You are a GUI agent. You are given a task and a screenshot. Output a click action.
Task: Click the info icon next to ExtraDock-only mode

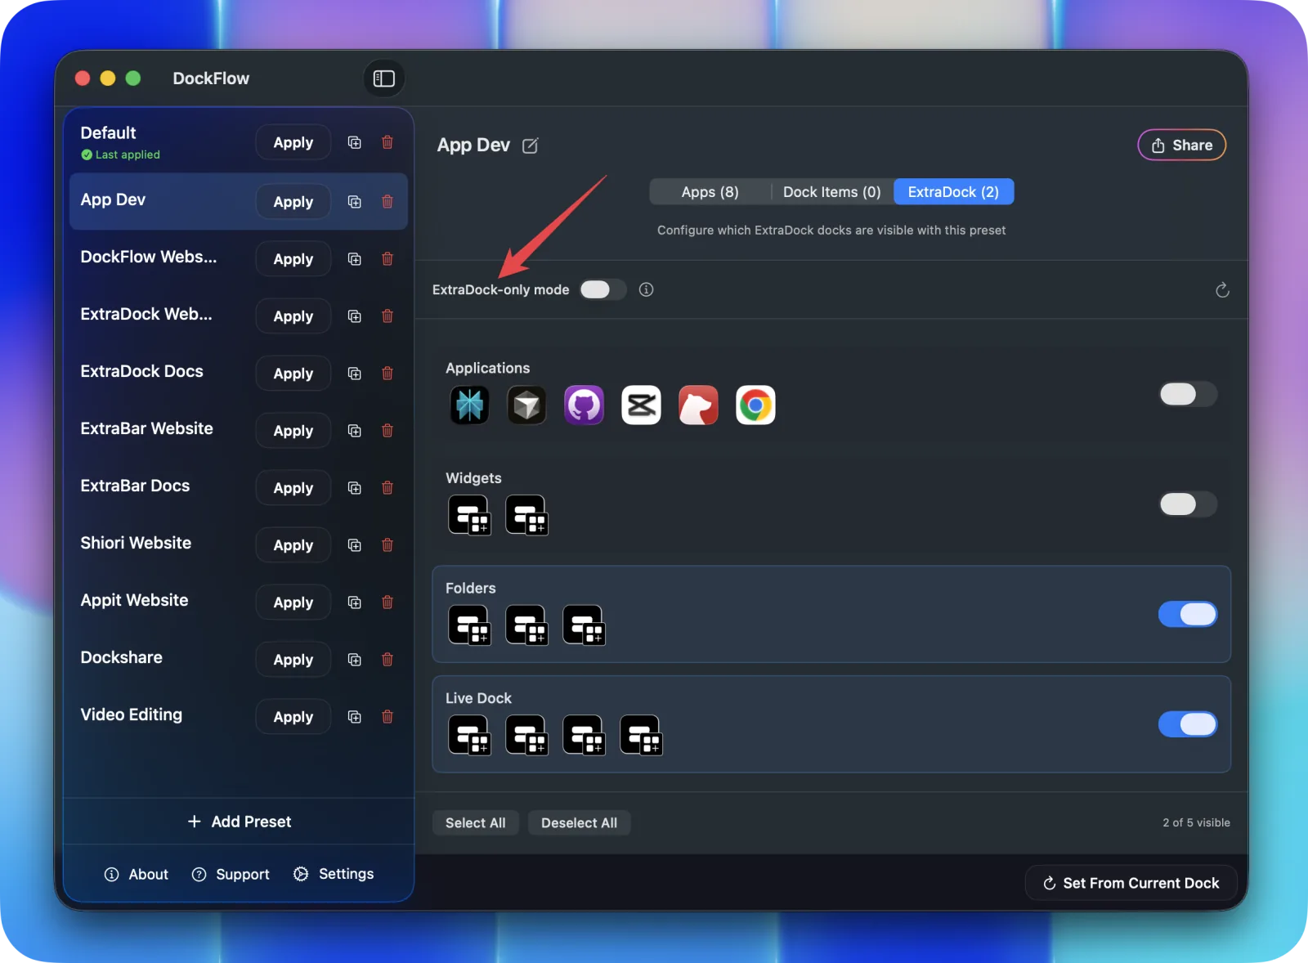pyautogui.click(x=646, y=289)
